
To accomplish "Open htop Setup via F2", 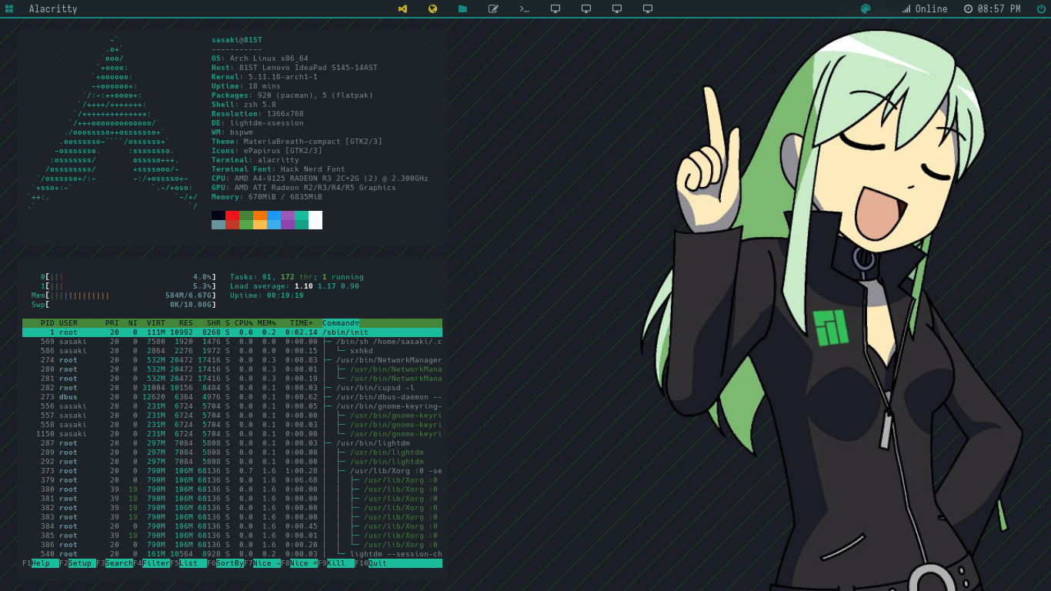I will tap(77, 563).
